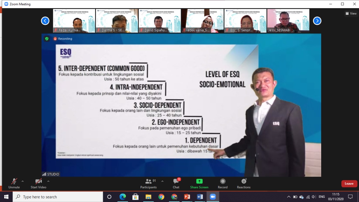Click the green Share Screen icon
The width and height of the screenshot is (359, 202).
click(199, 181)
